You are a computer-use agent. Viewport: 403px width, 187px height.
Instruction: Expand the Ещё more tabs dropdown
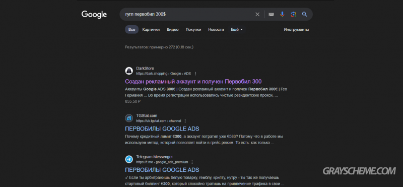pos(236,30)
